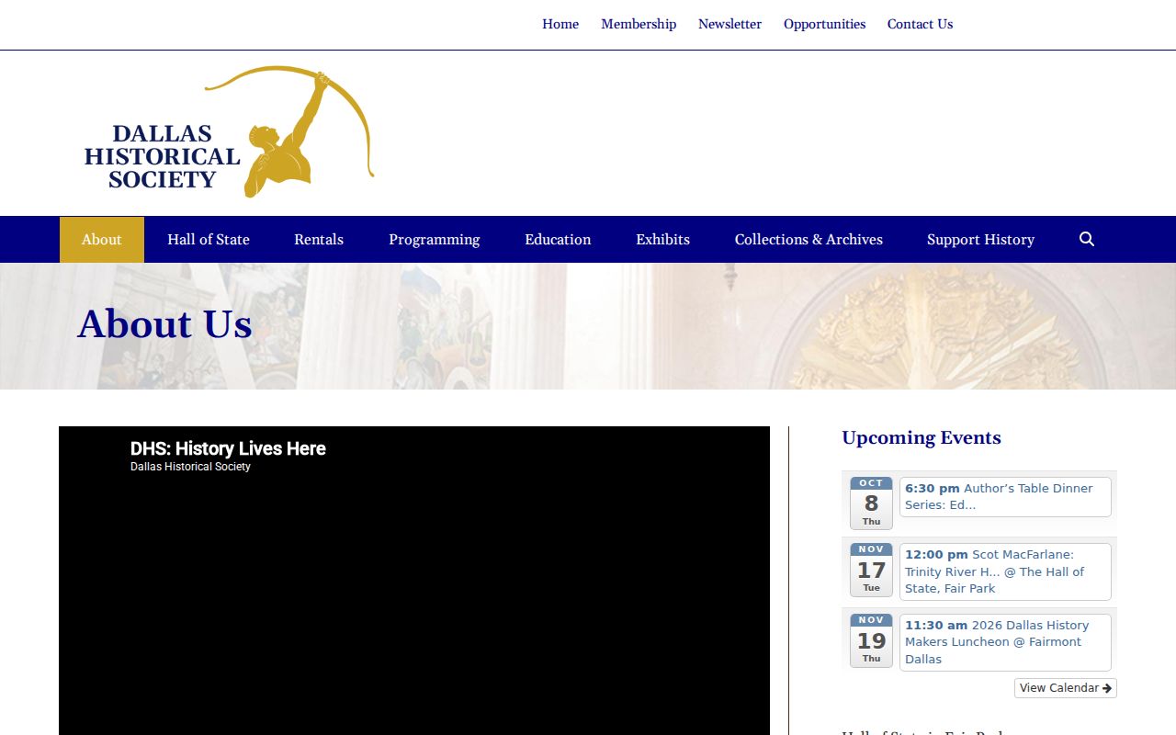Select the Nov 17 Tue date badge
This screenshot has height=735, width=1176.
pos(871,570)
